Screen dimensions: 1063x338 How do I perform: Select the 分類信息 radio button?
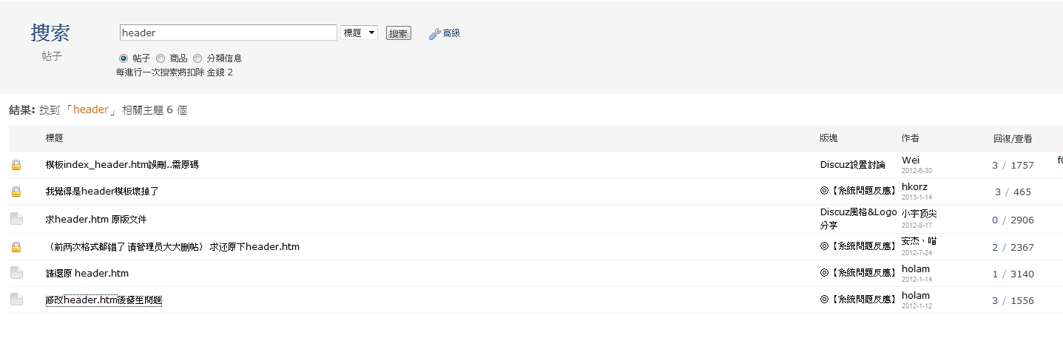198,58
